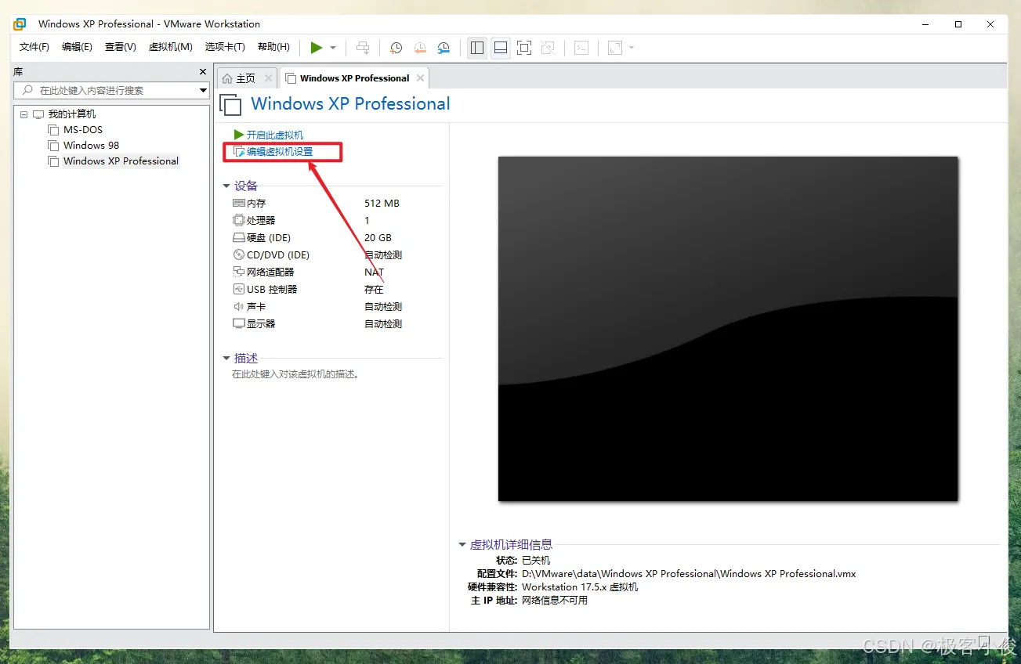This screenshot has height=664, width=1021.
Task: Click the 状态 已关机 status text
Action: pos(536,561)
